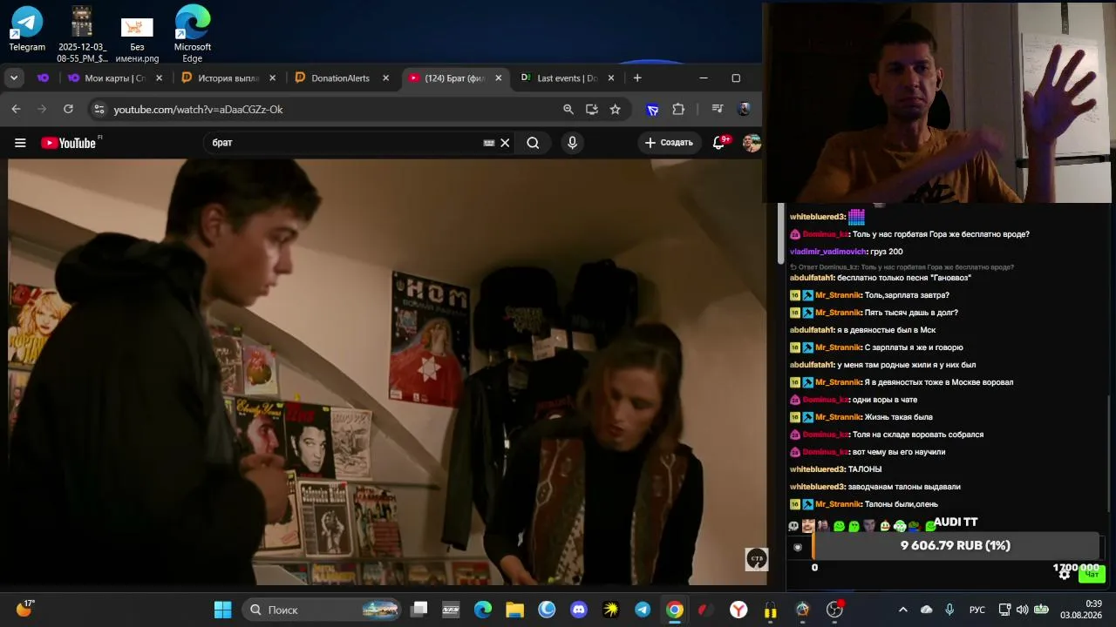Switch to the 'Мои карты' tab
1116x627 pixels.
point(114,78)
